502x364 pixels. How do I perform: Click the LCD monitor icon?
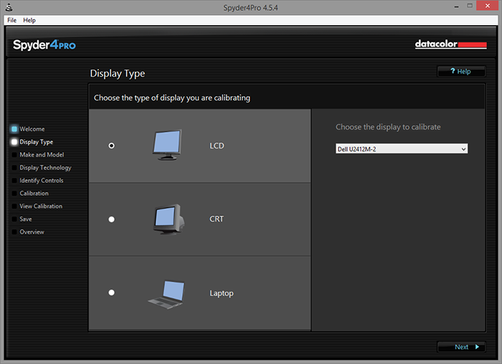[x=168, y=145]
